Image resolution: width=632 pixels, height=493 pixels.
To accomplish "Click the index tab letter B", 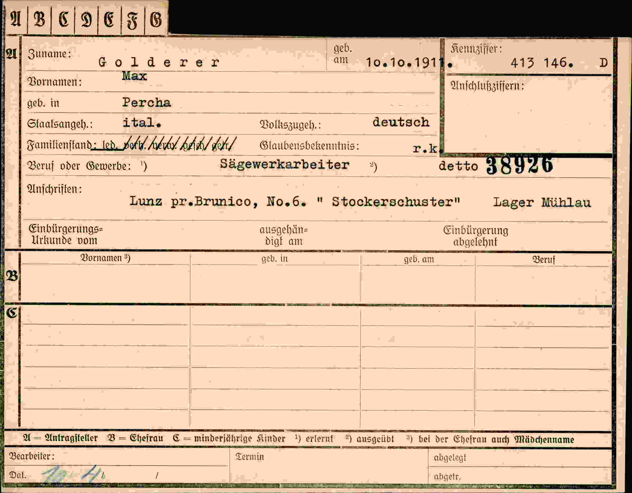I will coord(39,20).
